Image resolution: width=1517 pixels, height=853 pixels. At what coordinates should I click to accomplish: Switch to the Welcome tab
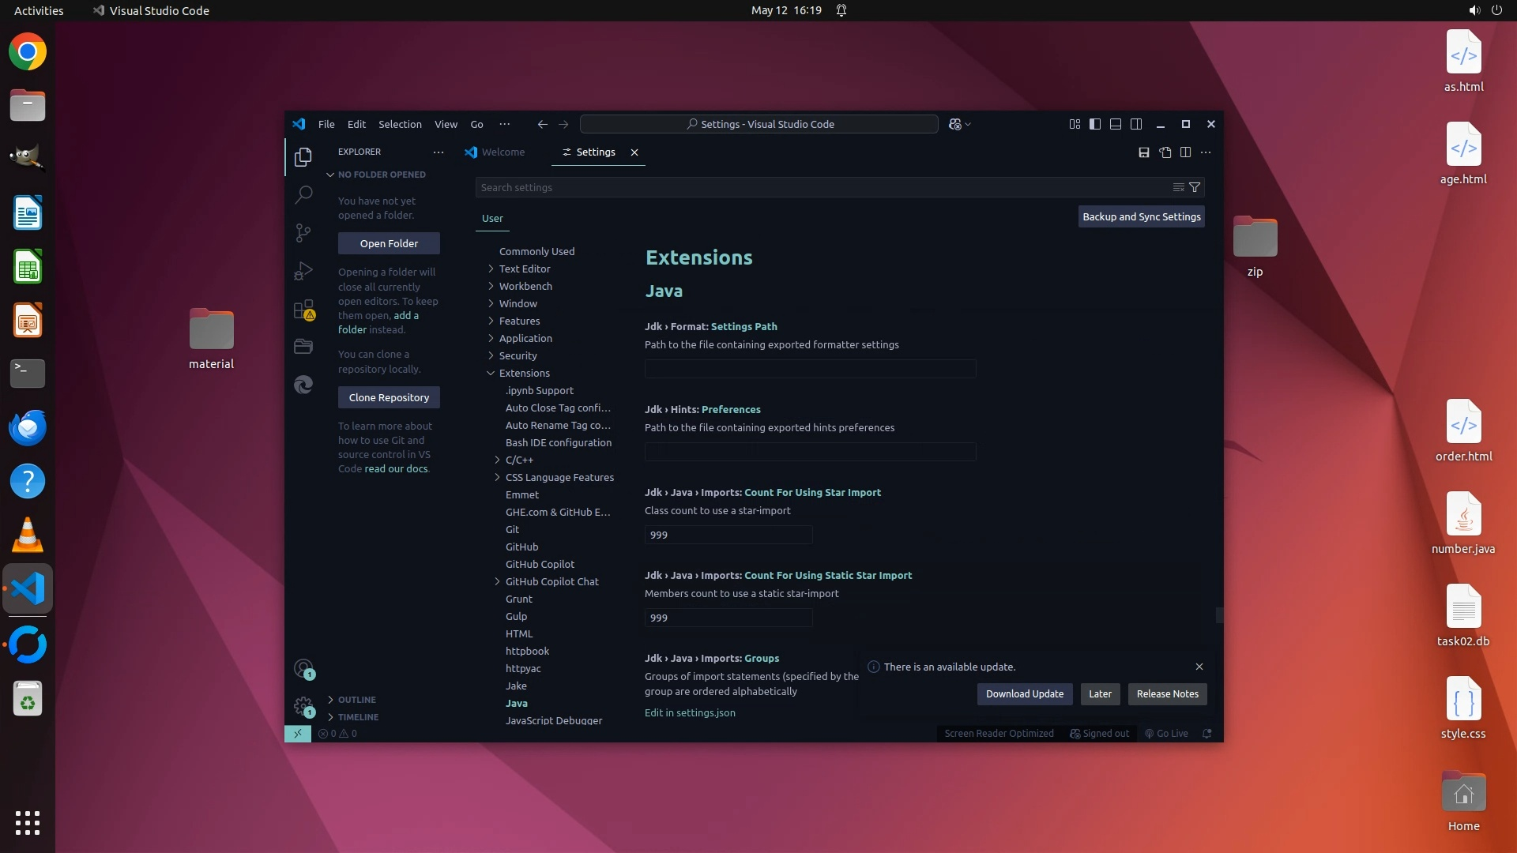[x=503, y=152]
